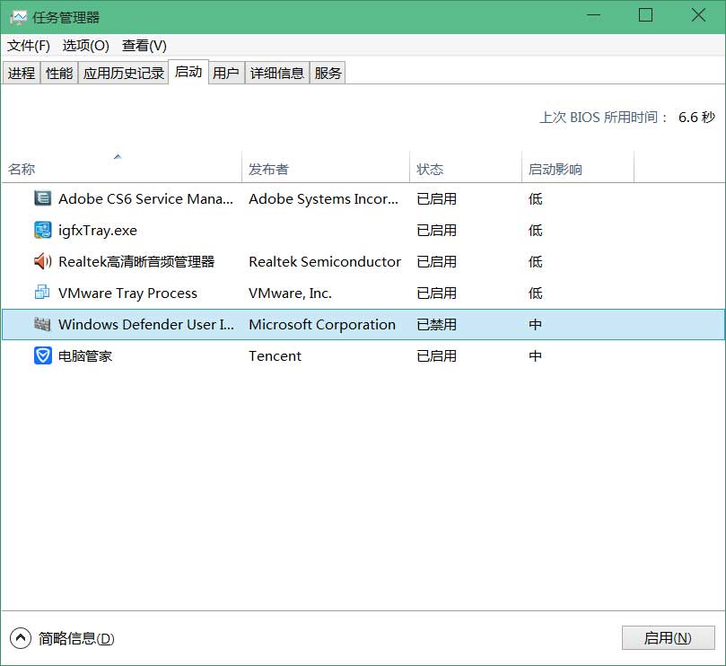Open the 选项(O) menu
The image size is (726, 666).
[x=85, y=46]
